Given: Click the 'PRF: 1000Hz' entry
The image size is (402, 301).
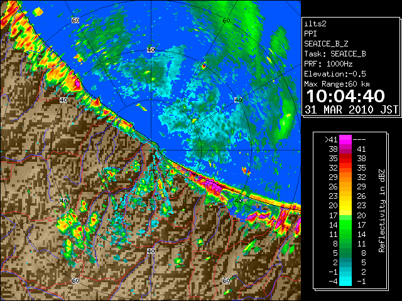Looking at the screenshot, I should pos(328,64).
